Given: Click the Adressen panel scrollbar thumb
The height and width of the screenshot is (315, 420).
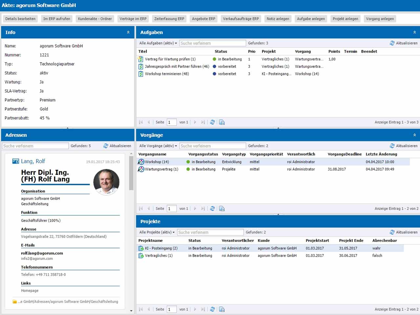Looking at the screenshot, I should coord(131,173).
